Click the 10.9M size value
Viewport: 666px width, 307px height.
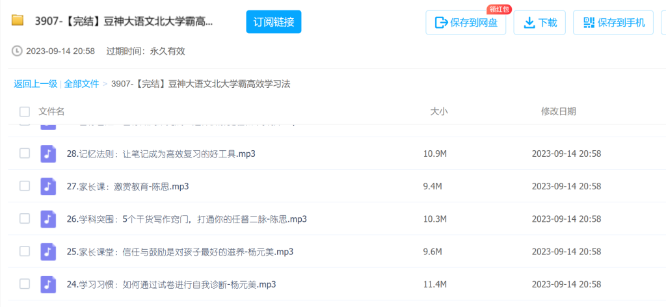(x=435, y=153)
